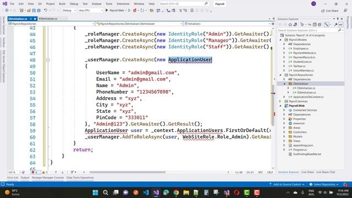
Task: Open the Error List tab
Action: [x=12, y=178]
